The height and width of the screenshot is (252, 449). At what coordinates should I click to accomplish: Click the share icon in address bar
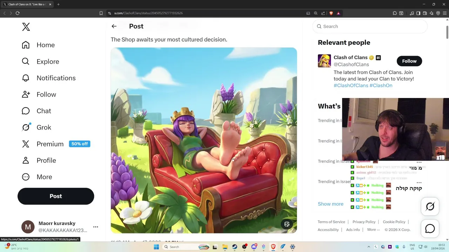323,13
